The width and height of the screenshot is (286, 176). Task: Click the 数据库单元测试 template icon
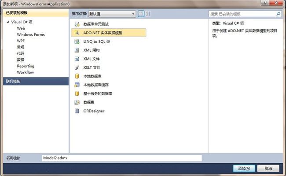pos(77,24)
